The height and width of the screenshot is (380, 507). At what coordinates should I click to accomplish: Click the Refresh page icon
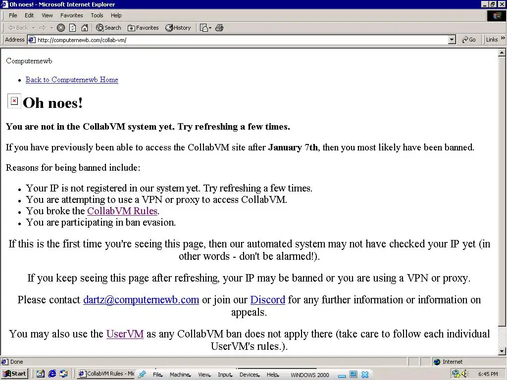coord(73,28)
